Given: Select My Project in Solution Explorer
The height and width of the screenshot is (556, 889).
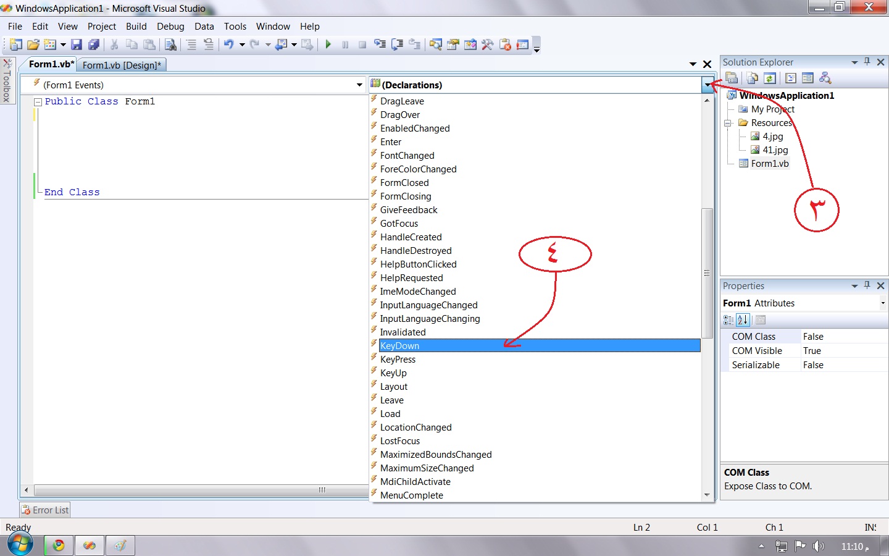Looking at the screenshot, I should pos(772,109).
